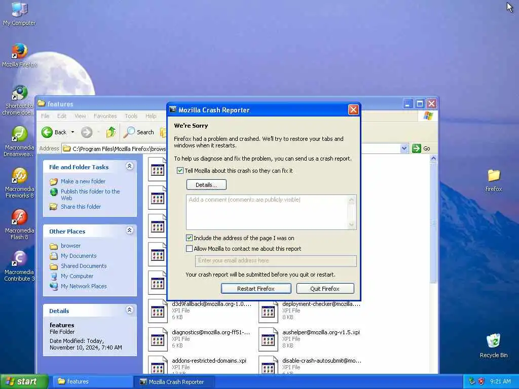Open My Computer desktop icon

[x=19, y=9]
